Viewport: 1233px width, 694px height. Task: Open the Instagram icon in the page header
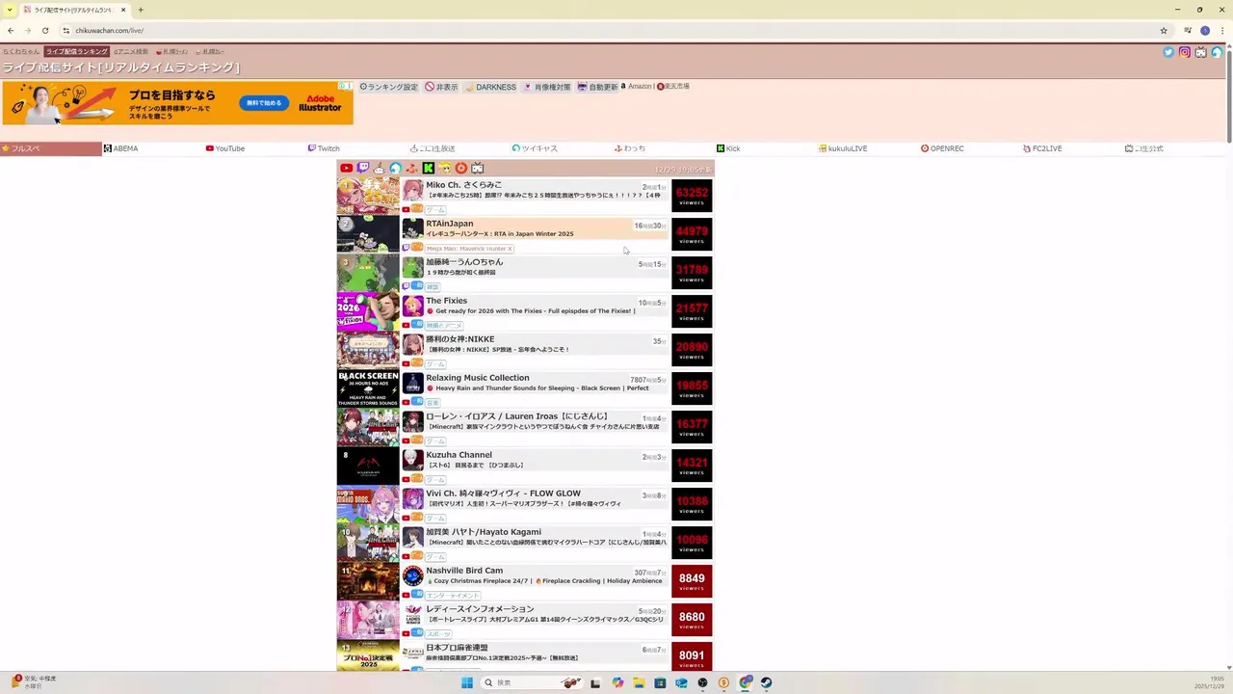(1185, 52)
